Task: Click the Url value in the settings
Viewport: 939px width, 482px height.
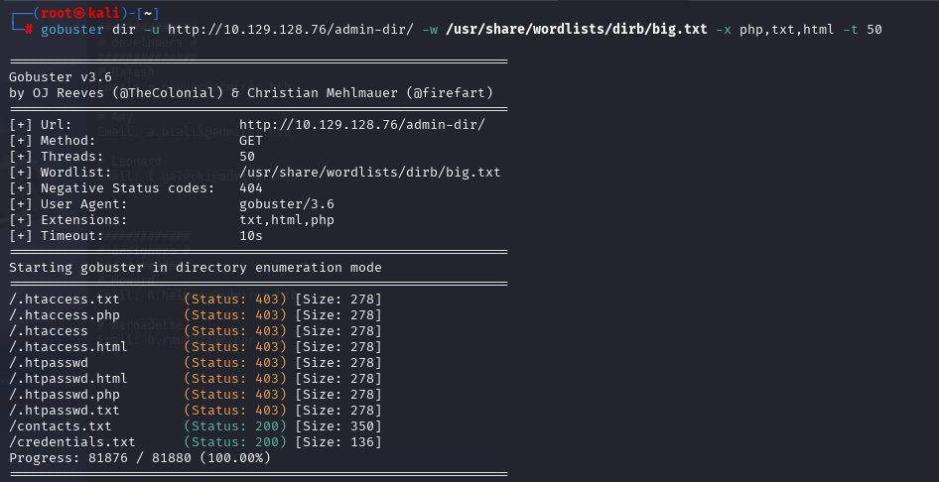Action: click(361, 125)
